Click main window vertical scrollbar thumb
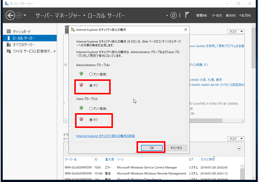Image resolution: width=259 pixels, height=182 pixels. point(253,48)
